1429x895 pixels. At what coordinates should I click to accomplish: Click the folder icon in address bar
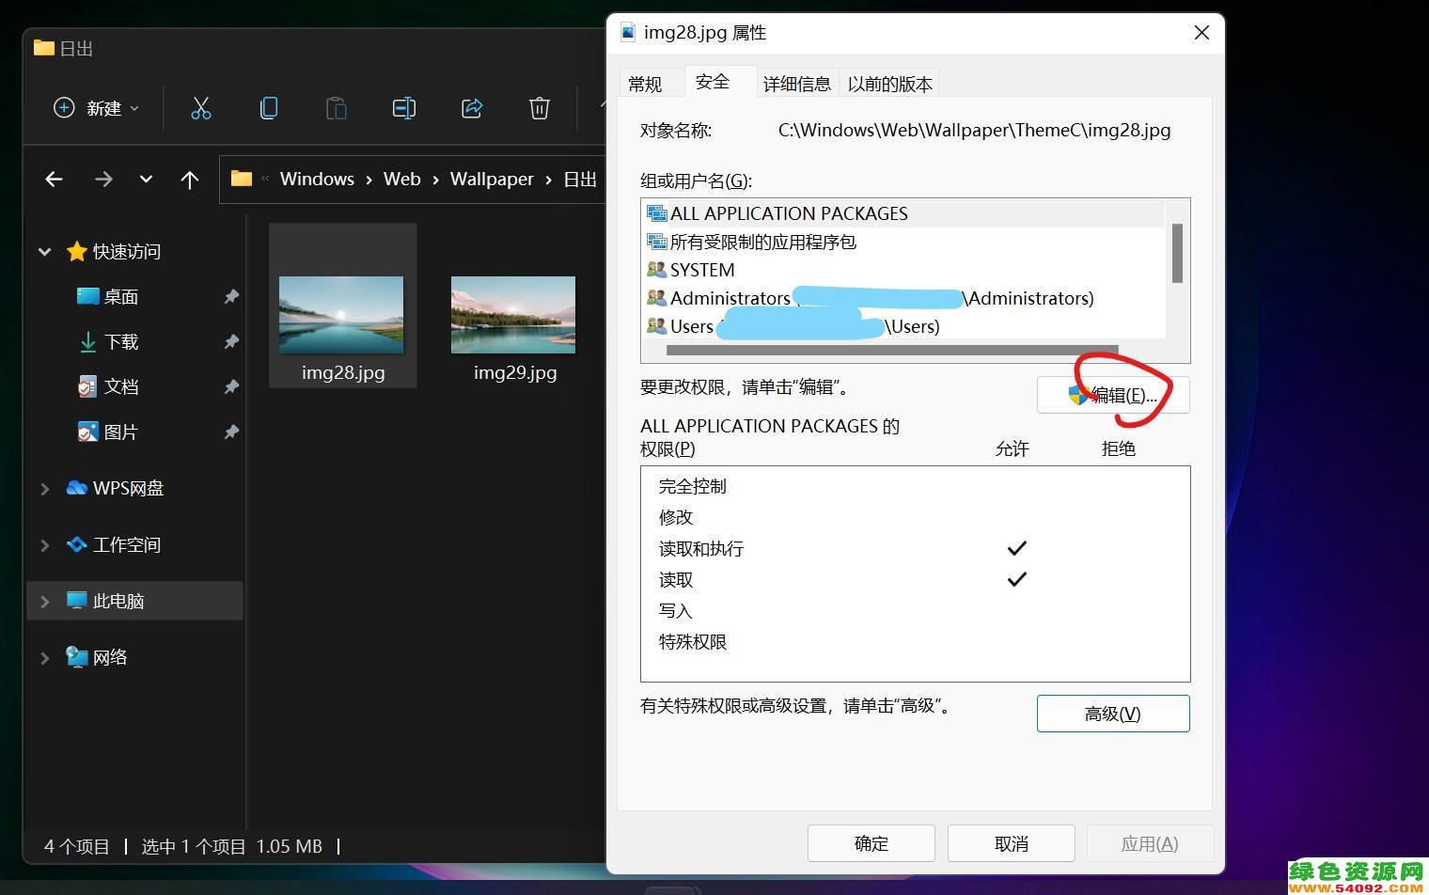(242, 179)
